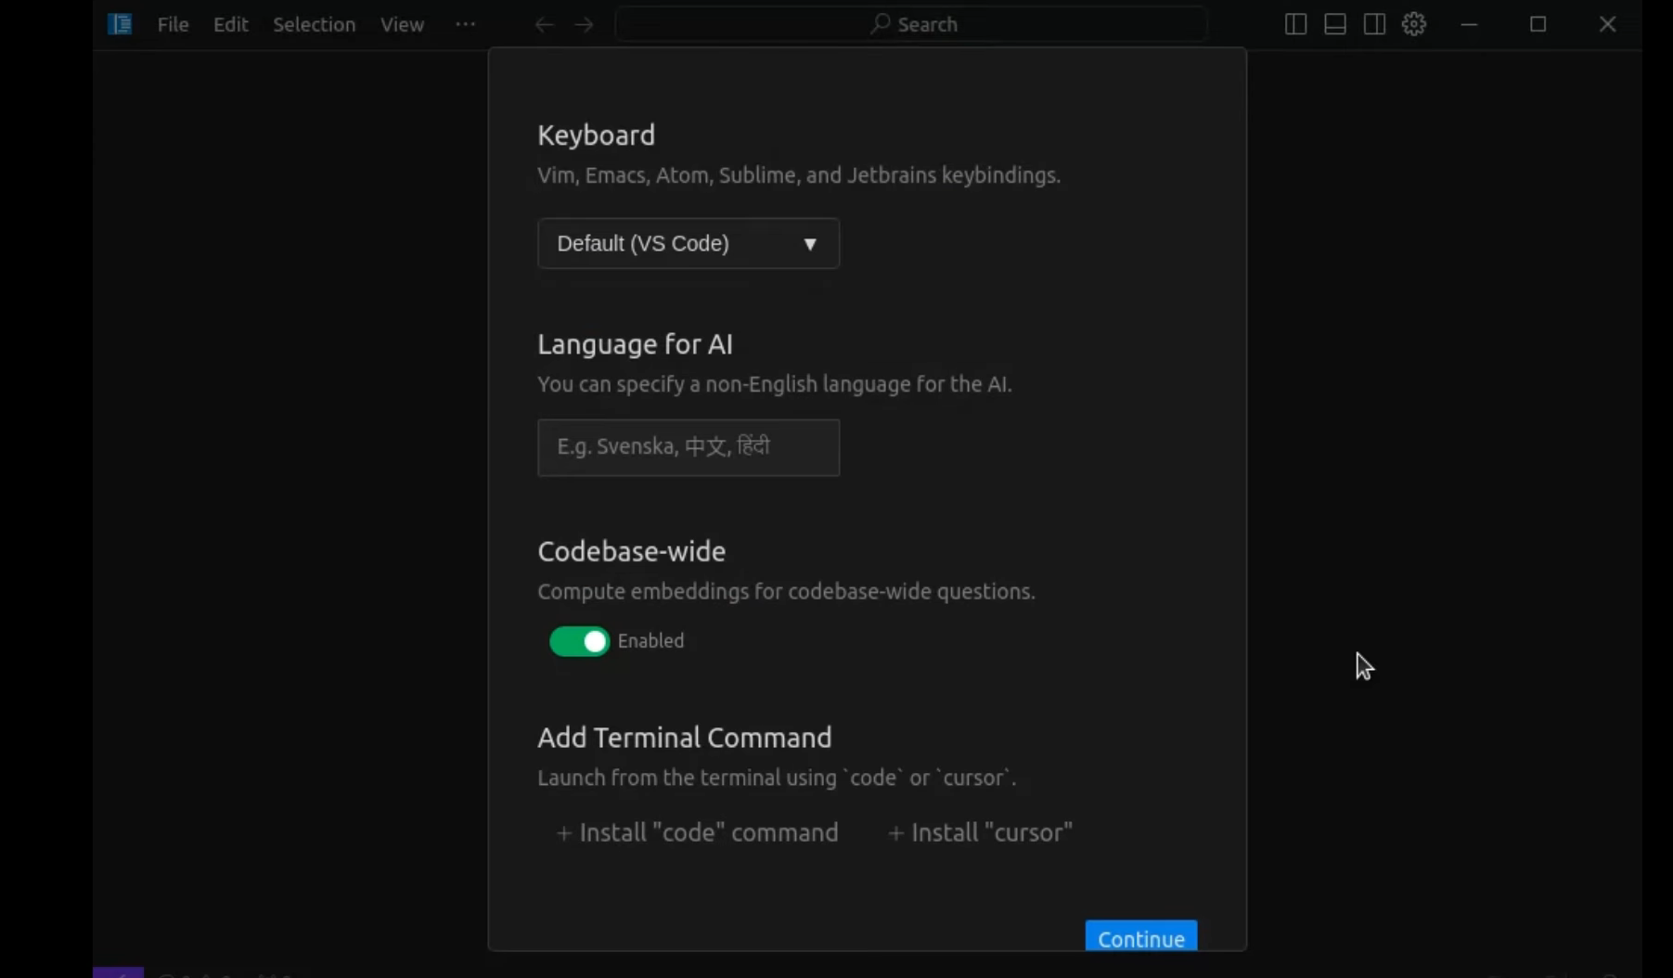Open the Edit menu
The width and height of the screenshot is (1673, 978).
tap(230, 24)
